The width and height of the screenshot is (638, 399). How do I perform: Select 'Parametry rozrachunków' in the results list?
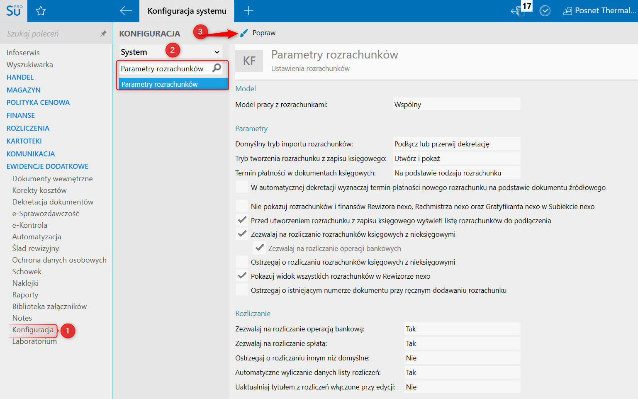(172, 84)
